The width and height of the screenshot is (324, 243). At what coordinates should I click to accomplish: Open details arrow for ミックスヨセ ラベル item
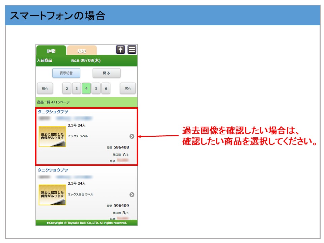132,195
